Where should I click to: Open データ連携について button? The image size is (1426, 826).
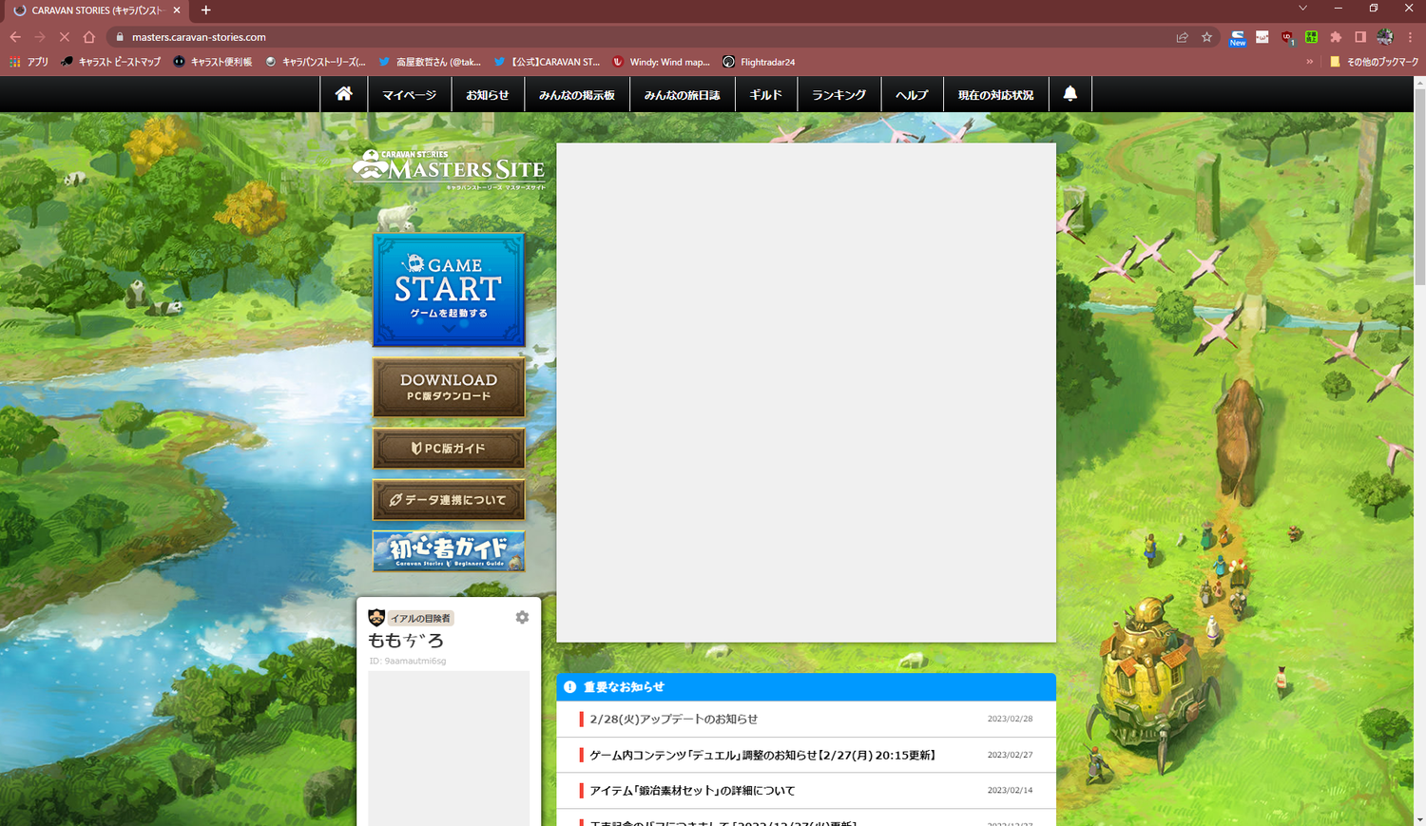pos(449,500)
